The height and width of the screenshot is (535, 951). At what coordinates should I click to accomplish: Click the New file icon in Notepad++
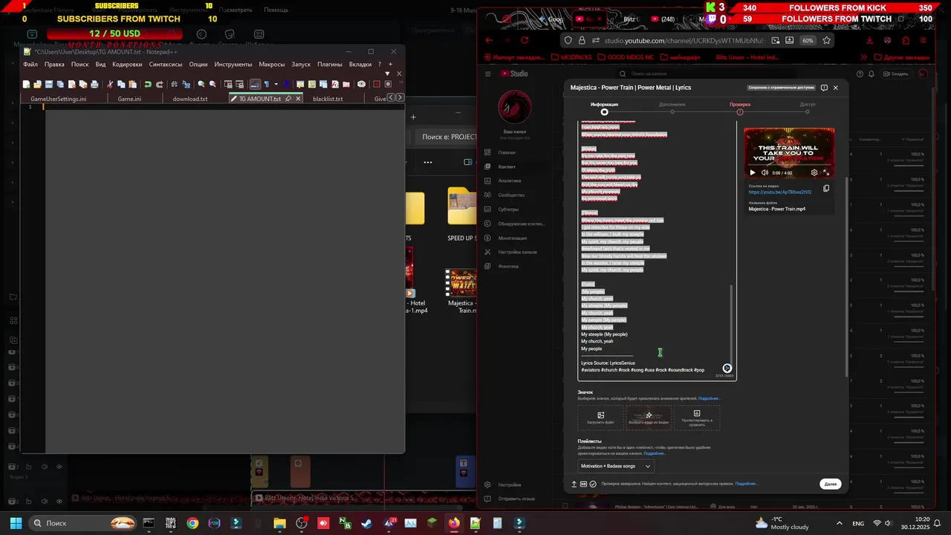pos(26,85)
